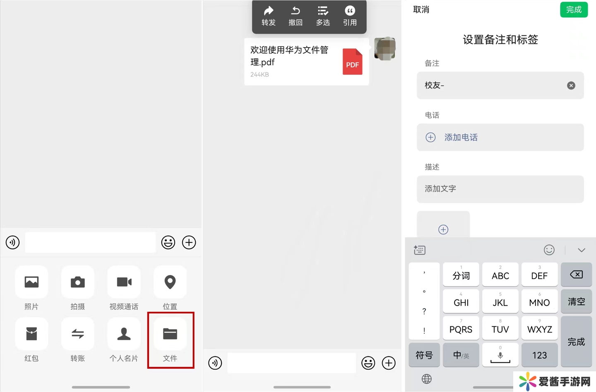Collapse the keyboard with the down chevron
The width and height of the screenshot is (596, 392).
coord(582,250)
